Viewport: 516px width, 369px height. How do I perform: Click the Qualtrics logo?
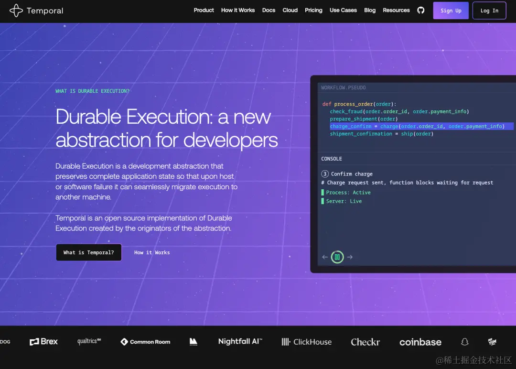89,341
